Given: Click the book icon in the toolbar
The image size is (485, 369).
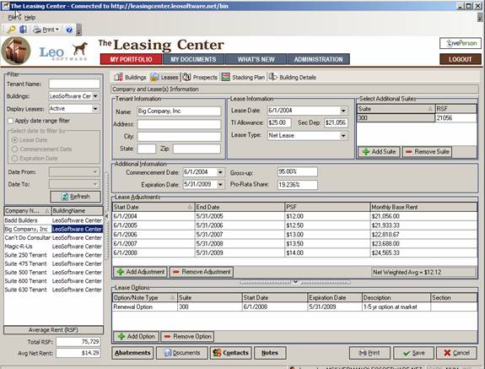Looking at the screenshot, I should [x=23, y=30].
